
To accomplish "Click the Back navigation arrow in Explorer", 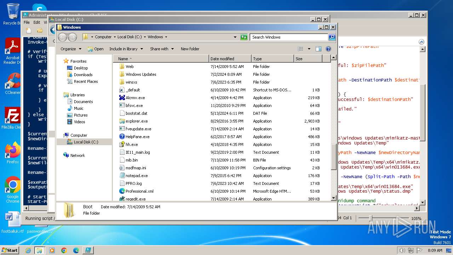I will [62, 37].
